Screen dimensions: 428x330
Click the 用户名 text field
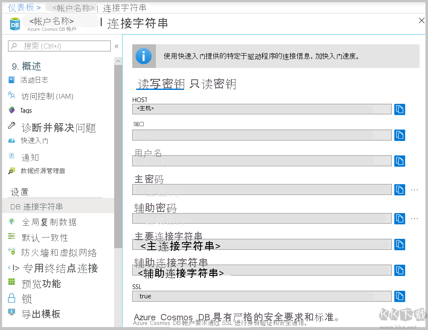click(262, 161)
